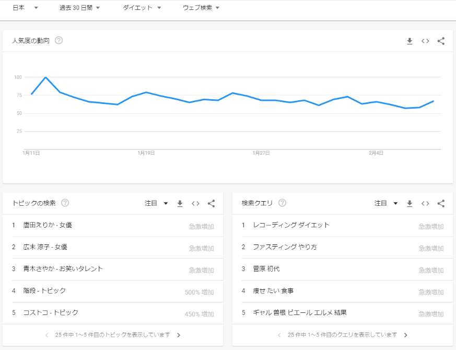The image size is (456, 350).
Task: Open the ダイエット category dropdown
Action: [x=142, y=8]
